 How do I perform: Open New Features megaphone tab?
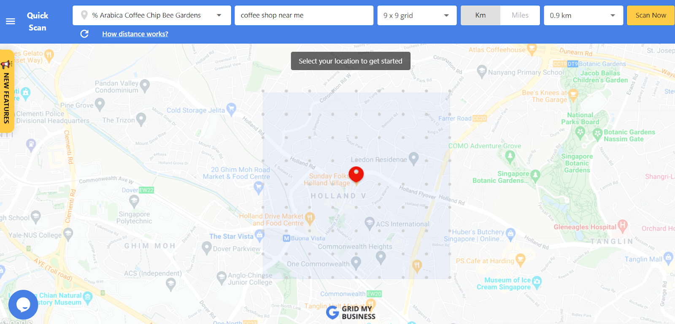pos(7,91)
